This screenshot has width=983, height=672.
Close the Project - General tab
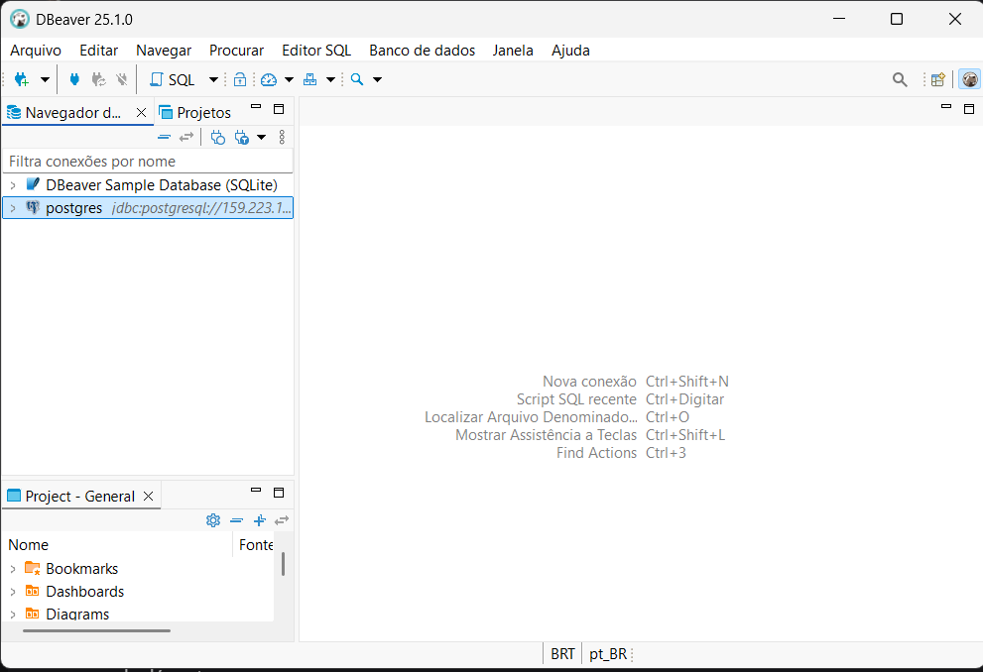149,496
